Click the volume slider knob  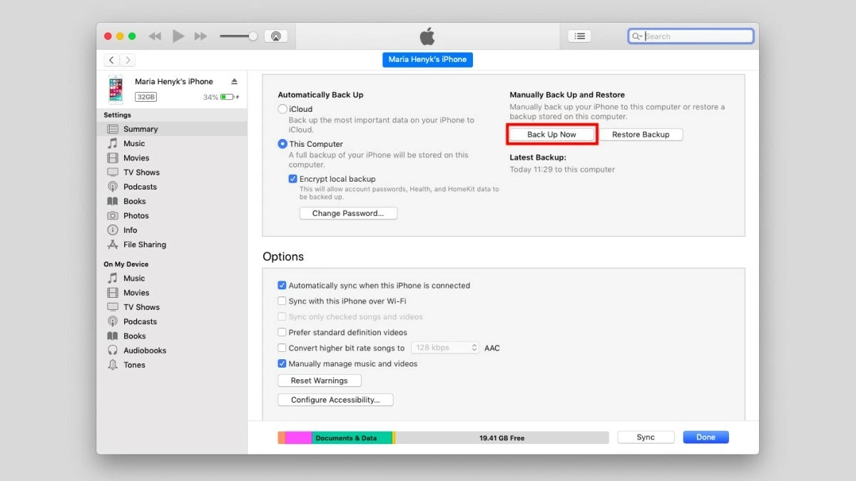click(253, 36)
